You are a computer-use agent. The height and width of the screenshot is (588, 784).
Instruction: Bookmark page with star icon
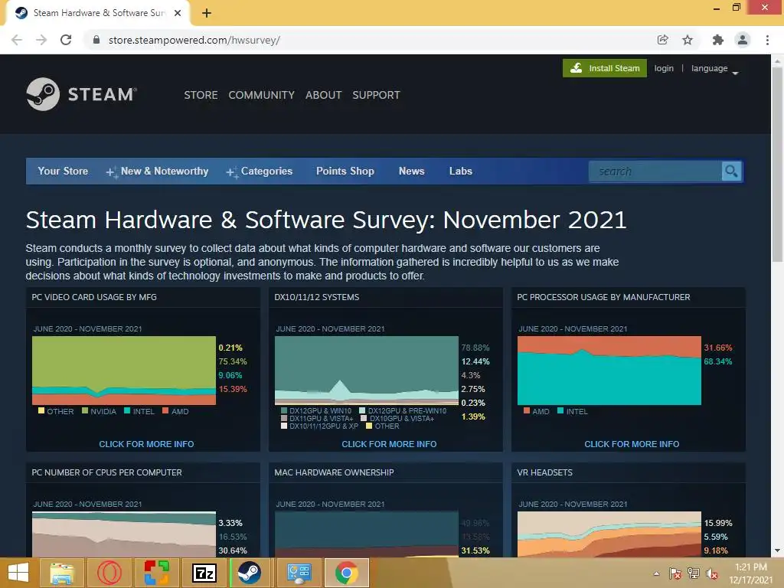pos(688,40)
